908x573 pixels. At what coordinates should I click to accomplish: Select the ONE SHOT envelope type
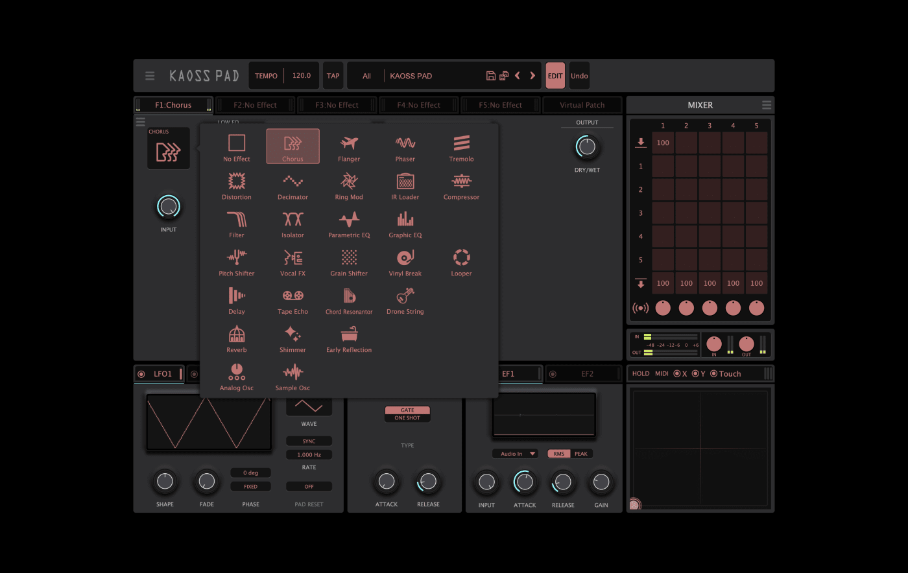[x=407, y=418]
